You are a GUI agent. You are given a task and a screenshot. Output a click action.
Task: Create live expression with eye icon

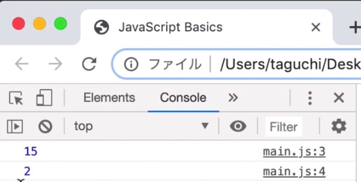click(238, 126)
